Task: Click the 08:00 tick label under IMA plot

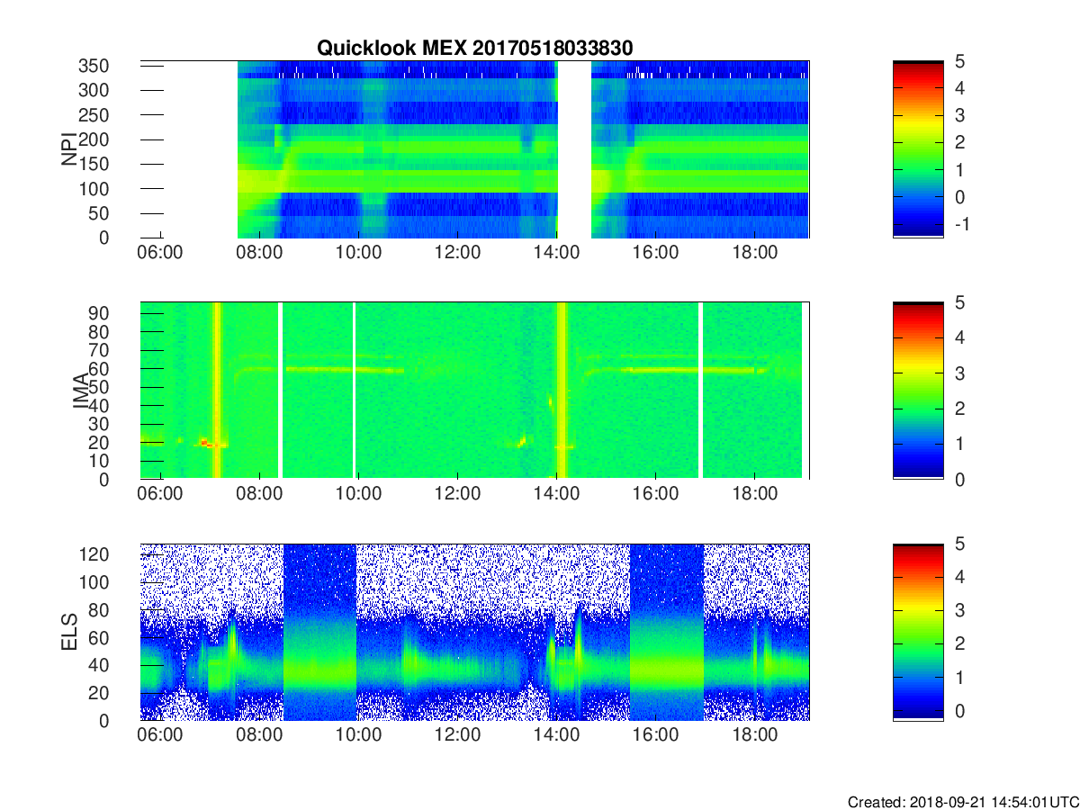Action: click(x=259, y=494)
